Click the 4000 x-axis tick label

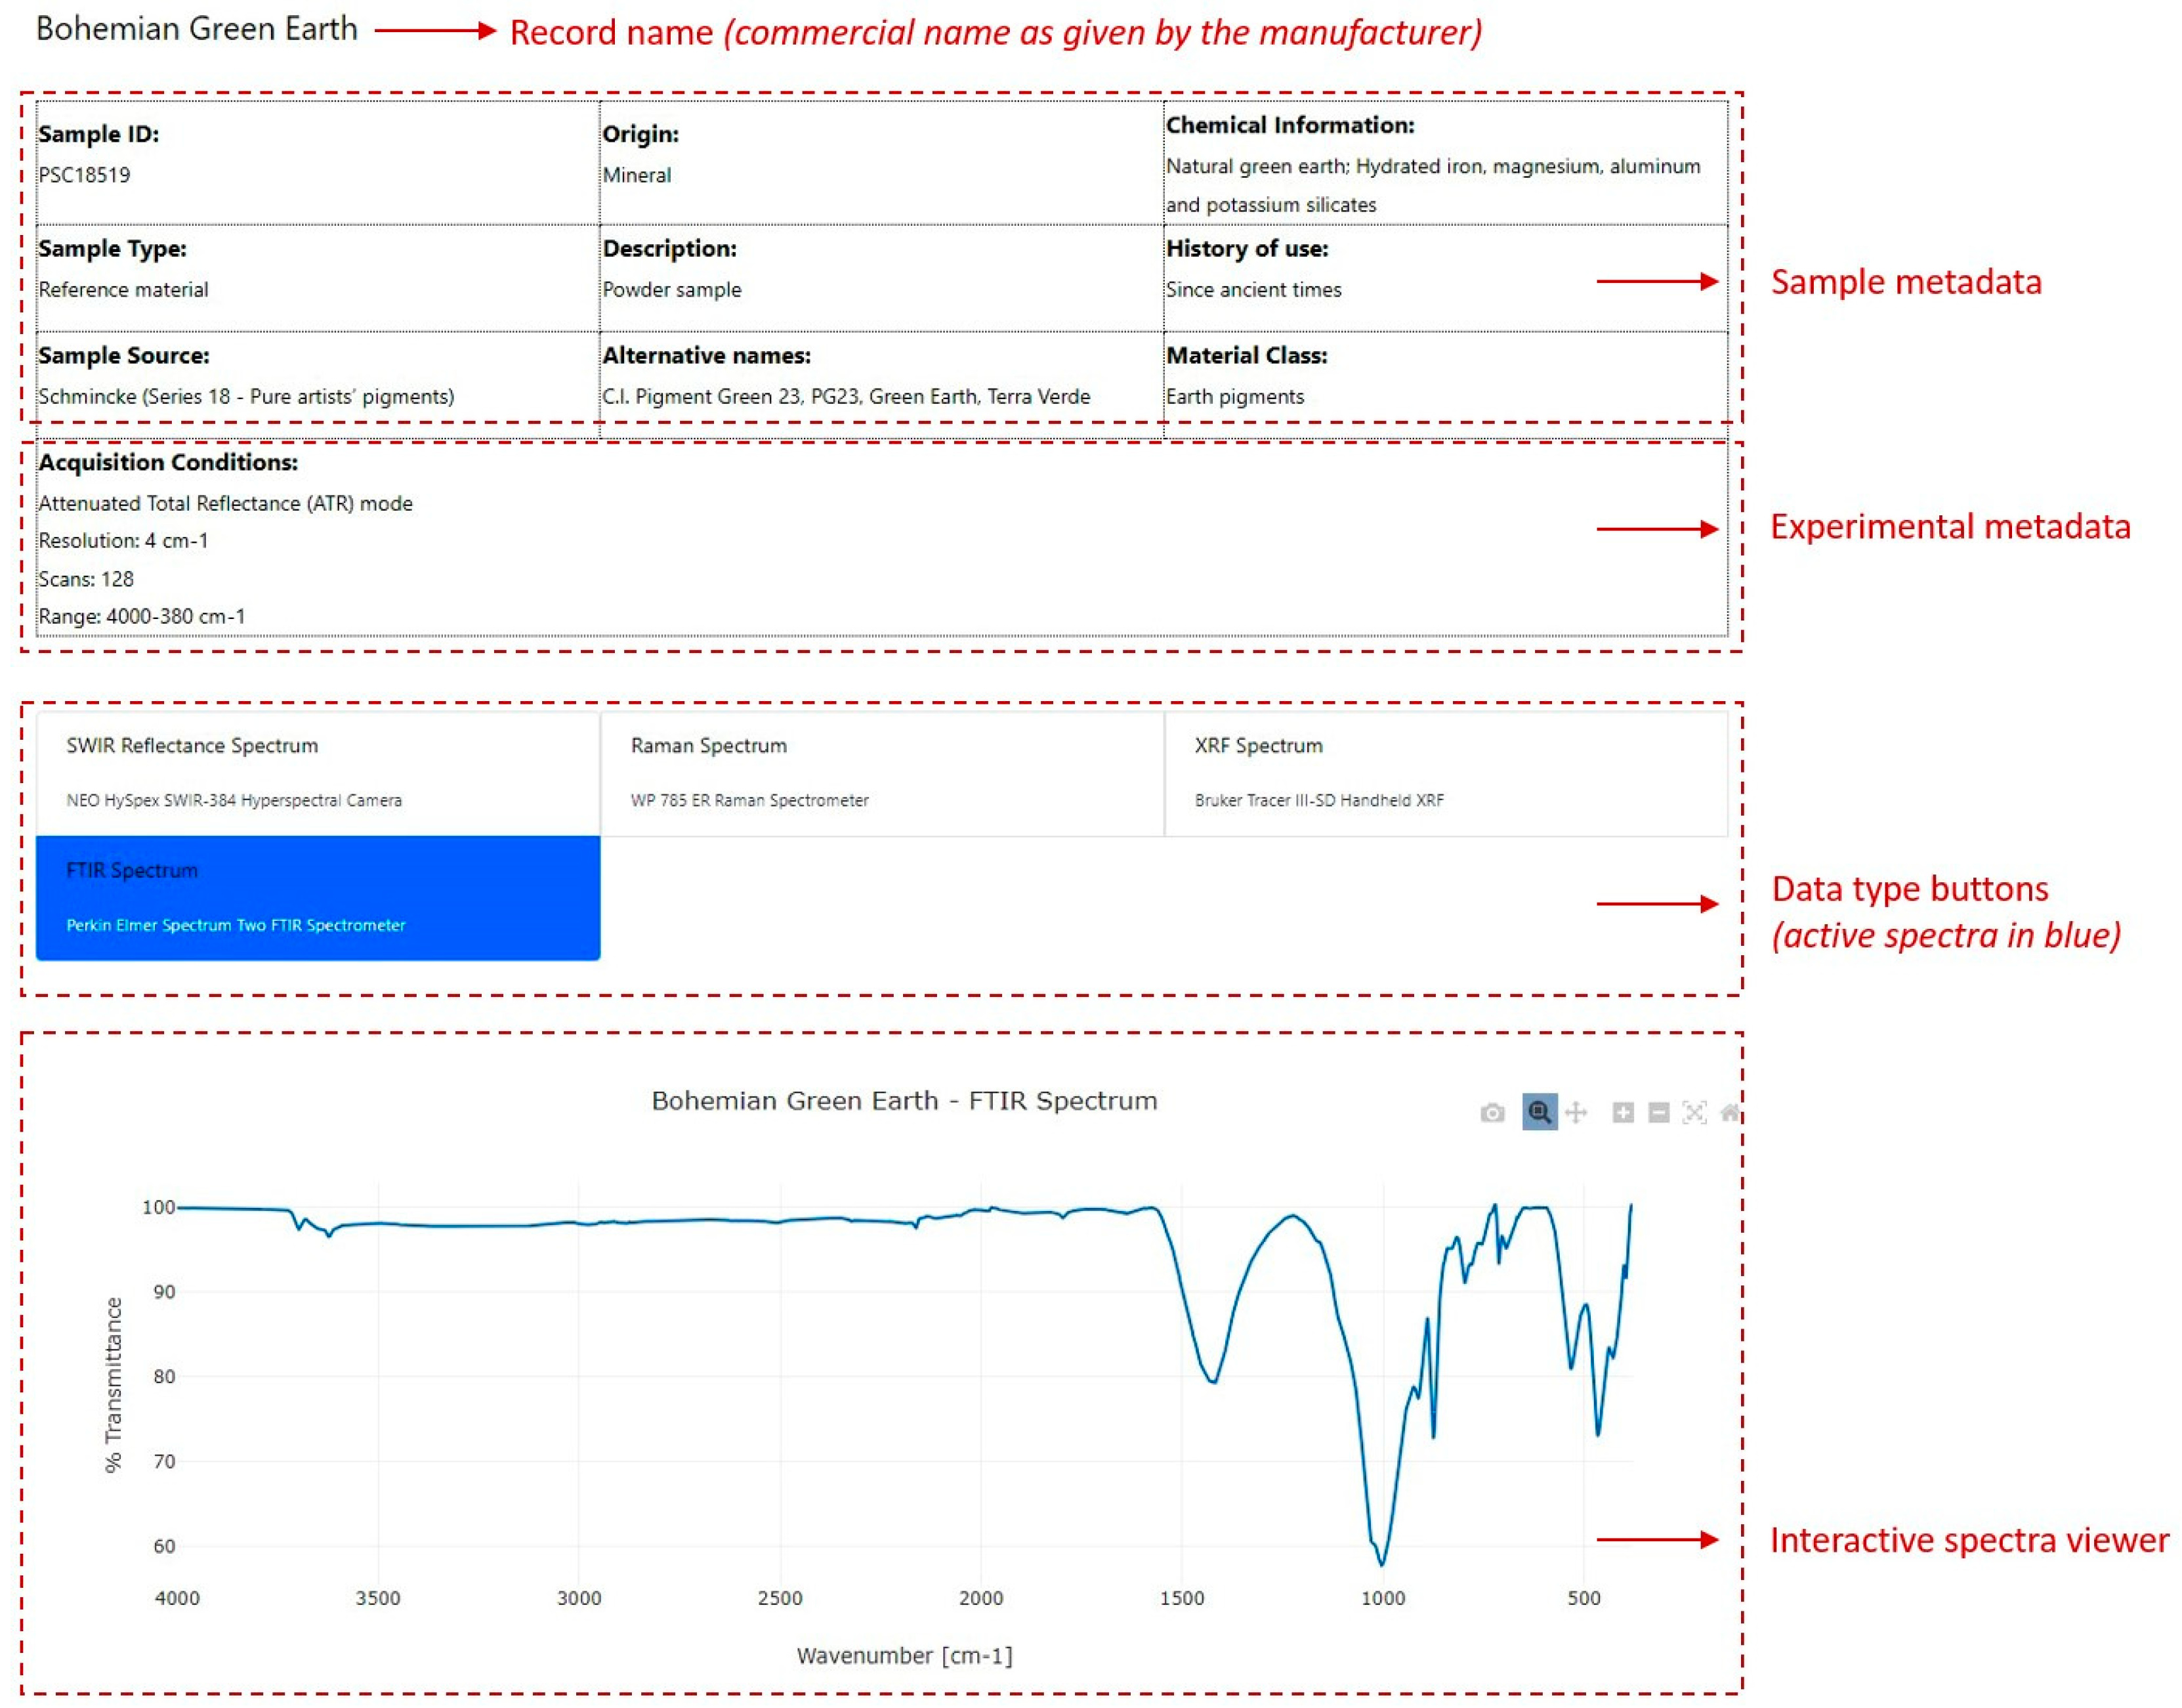pyautogui.click(x=177, y=1598)
